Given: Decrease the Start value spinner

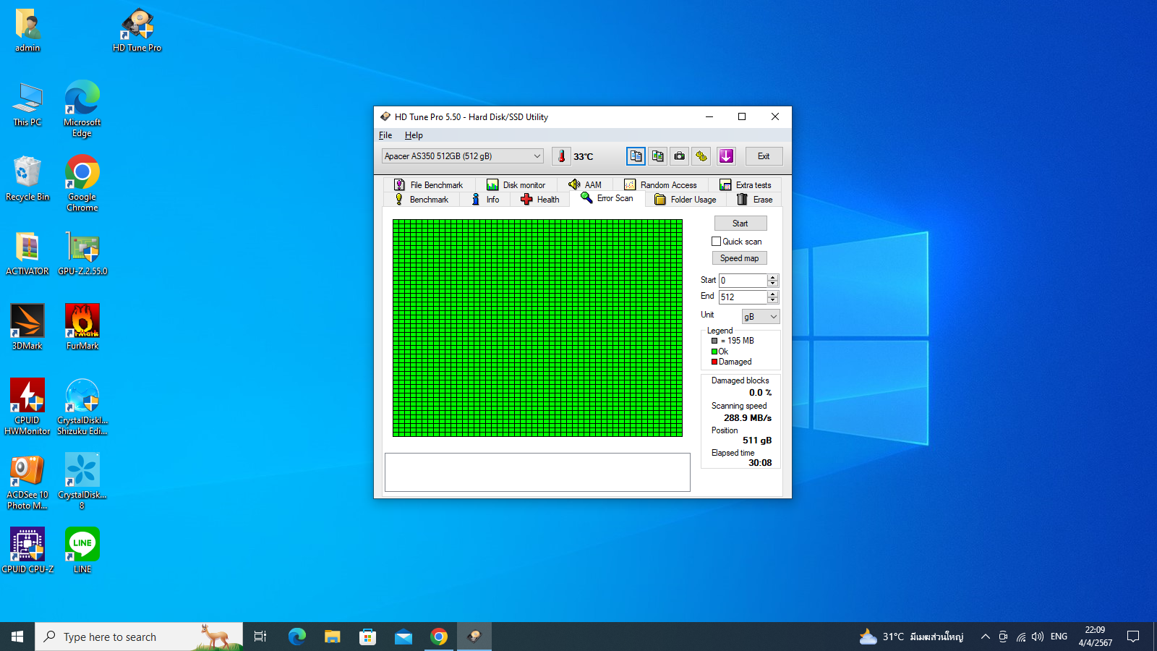Looking at the screenshot, I should coord(773,284).
